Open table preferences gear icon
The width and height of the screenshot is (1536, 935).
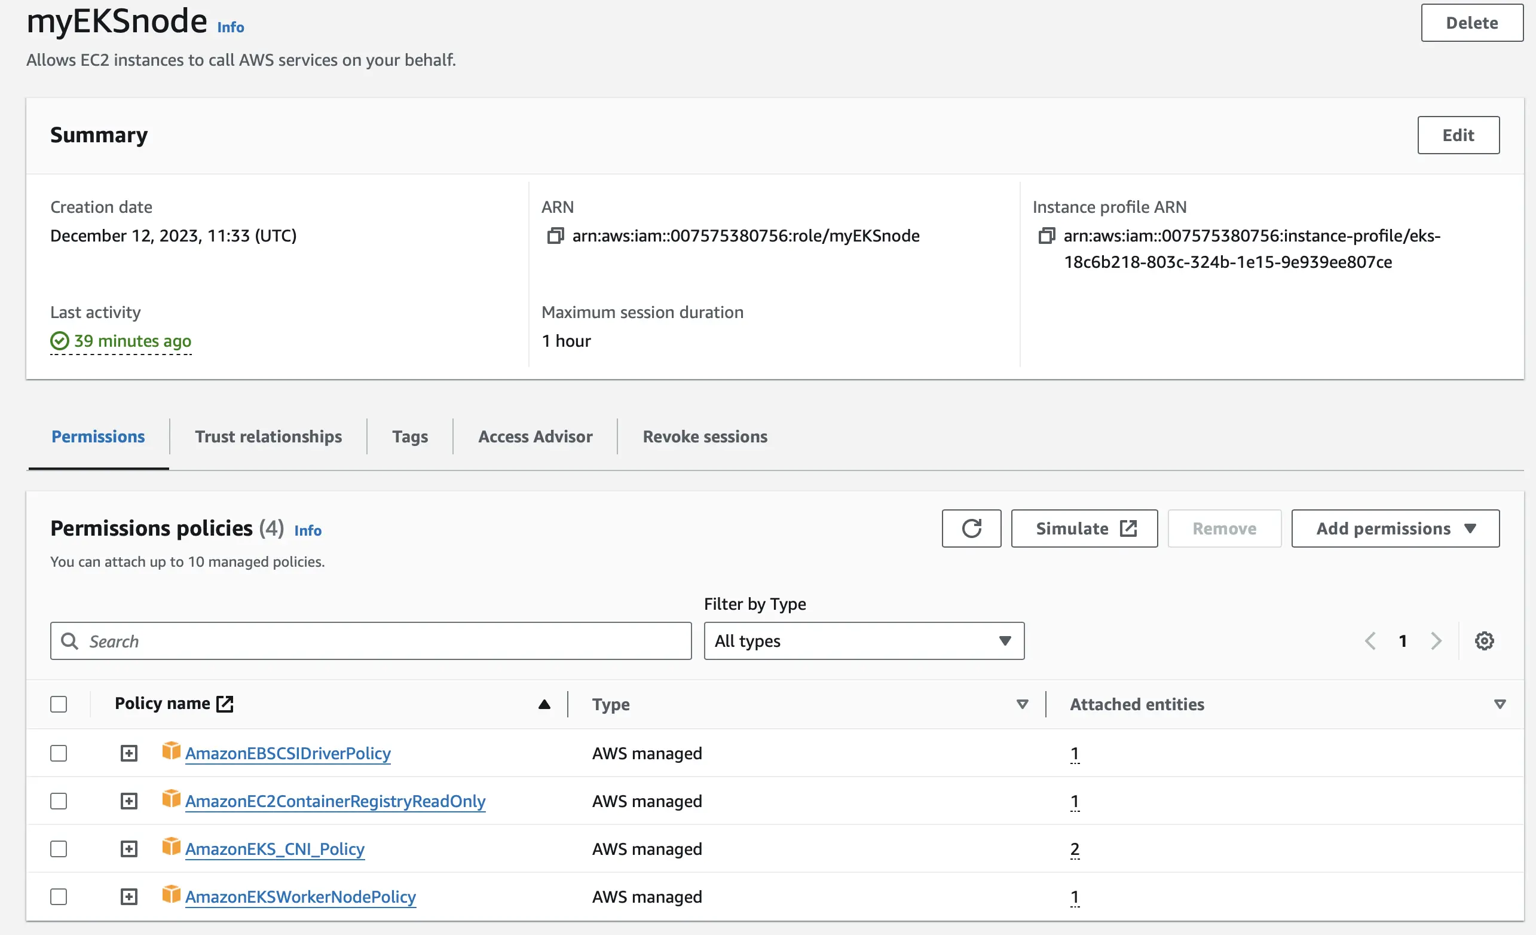click(1483, 641)
